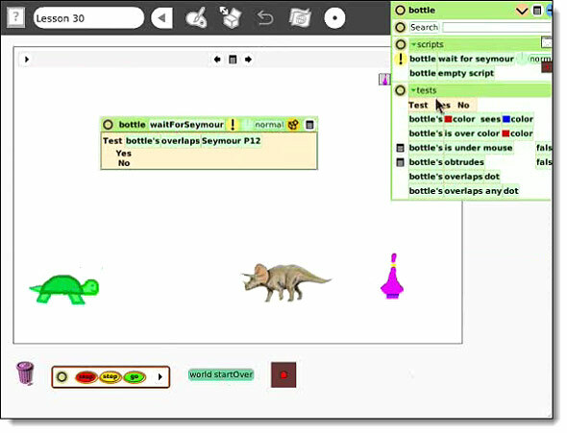Pick the red swatch in 'is over color'
Screen dimensions: 567x433
coord(505,133)
